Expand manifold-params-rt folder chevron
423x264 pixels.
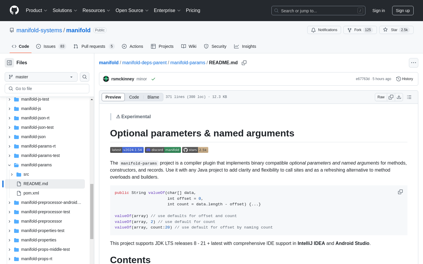[9, 146]
